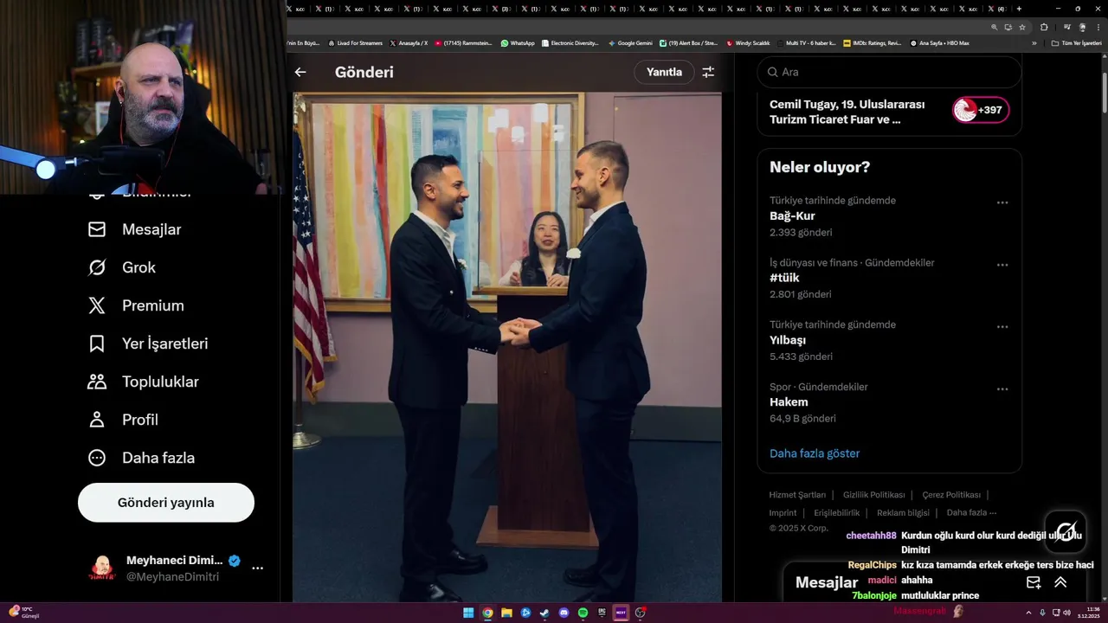Viewport: 1108px width, 623px height.
Task: Open more options for #tüik trend
Action: (x=1002, y=265)
